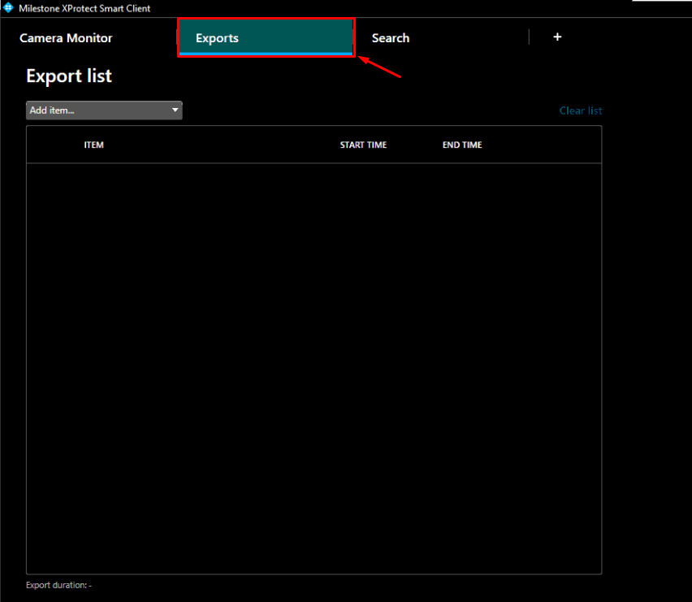The image size is (692, 602).
Task: Switch to the Camera Monitor tab
Action: [x=66, y=38]
